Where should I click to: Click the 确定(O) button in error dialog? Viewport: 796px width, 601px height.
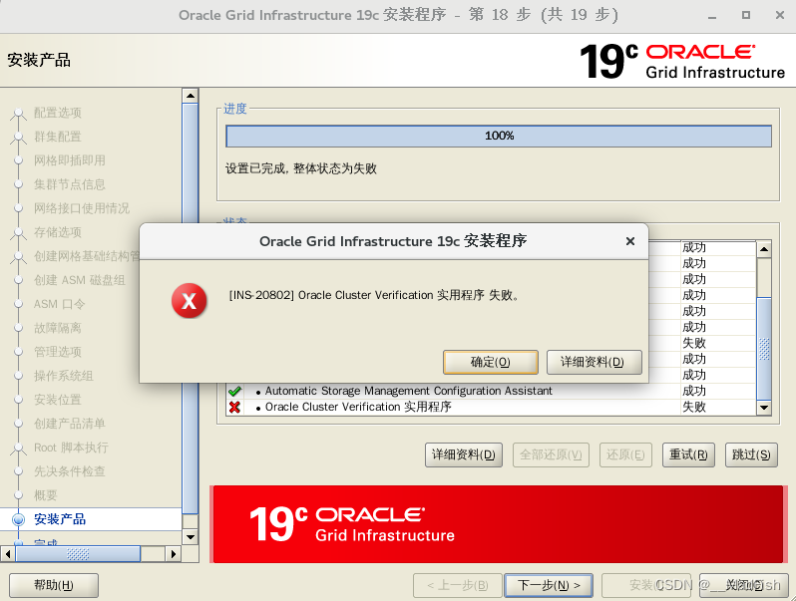(x=490, y=362)
